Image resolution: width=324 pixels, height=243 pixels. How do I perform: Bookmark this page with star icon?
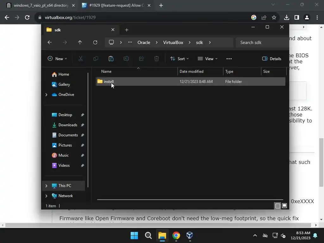[274, 18]
